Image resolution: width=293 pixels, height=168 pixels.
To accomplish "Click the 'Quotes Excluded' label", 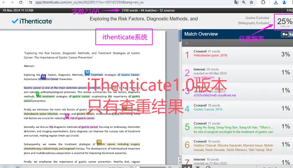I will 257,18.
